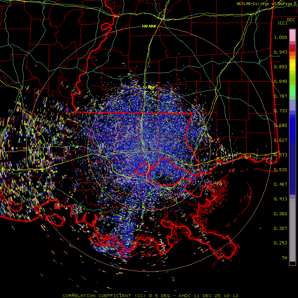The width and height of the screenshot is (298, 298).
Task: Click the 0.733 legend value
Action: (x=280, y=111)
